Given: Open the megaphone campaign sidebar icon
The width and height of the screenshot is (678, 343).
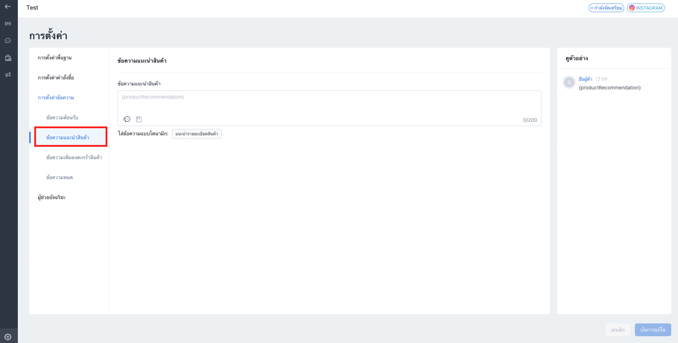Looking at the screenshot, I should pos(8,75).
